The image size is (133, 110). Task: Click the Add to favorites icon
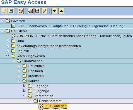tap(30, 11)
